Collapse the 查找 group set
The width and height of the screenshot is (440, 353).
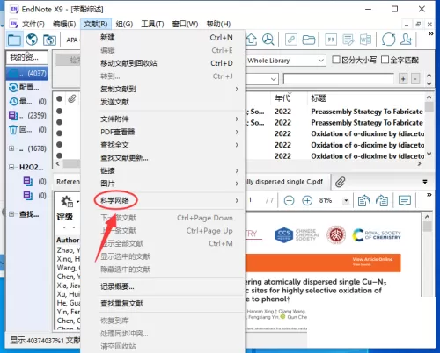[x=11, y=214]
